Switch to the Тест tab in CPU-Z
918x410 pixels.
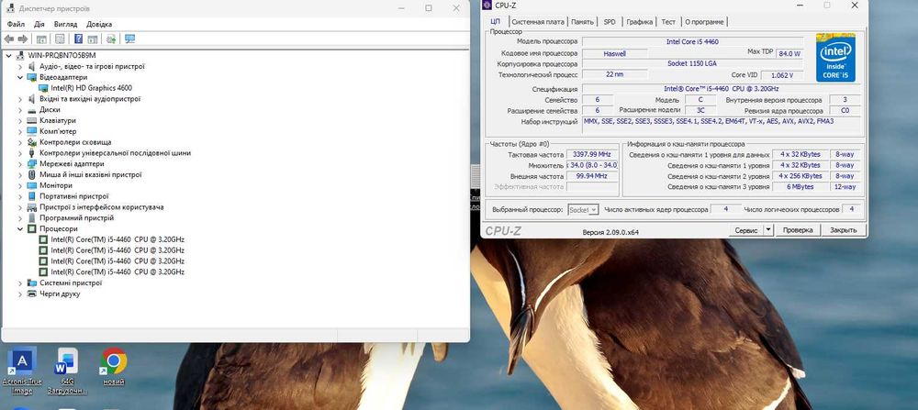(668, 22)
